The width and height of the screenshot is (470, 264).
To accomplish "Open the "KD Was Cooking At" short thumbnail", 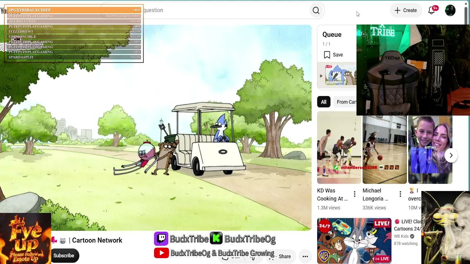I will pyautogui.click(x=339, y=147).
